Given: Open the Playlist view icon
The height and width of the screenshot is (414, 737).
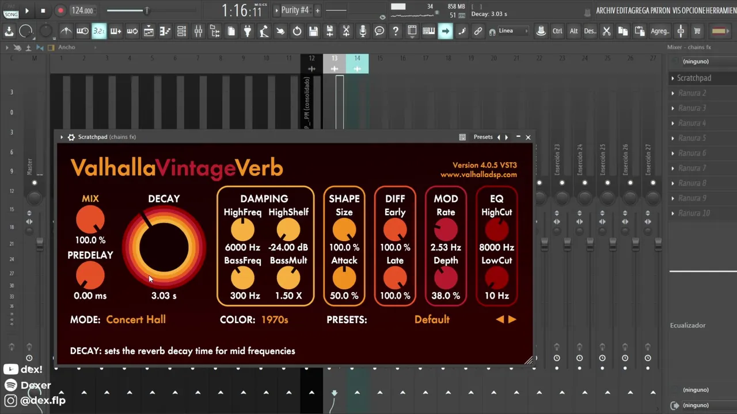Looking at the screenshot, I should 149,31.
